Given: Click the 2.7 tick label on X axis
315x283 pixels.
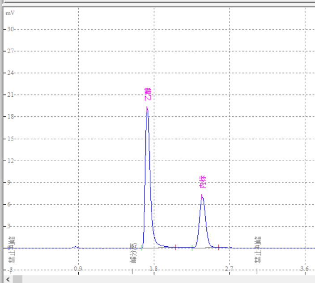Looking at the screenshot, I should point(229,269).
